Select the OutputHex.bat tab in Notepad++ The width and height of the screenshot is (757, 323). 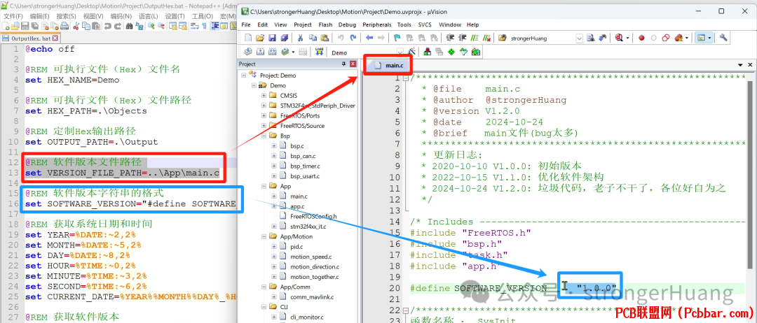(x=30, y=38)
